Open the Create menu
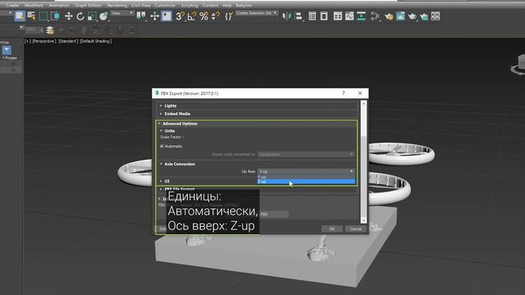The height and width of the screenshot is (295, 525). click(12, 6)
